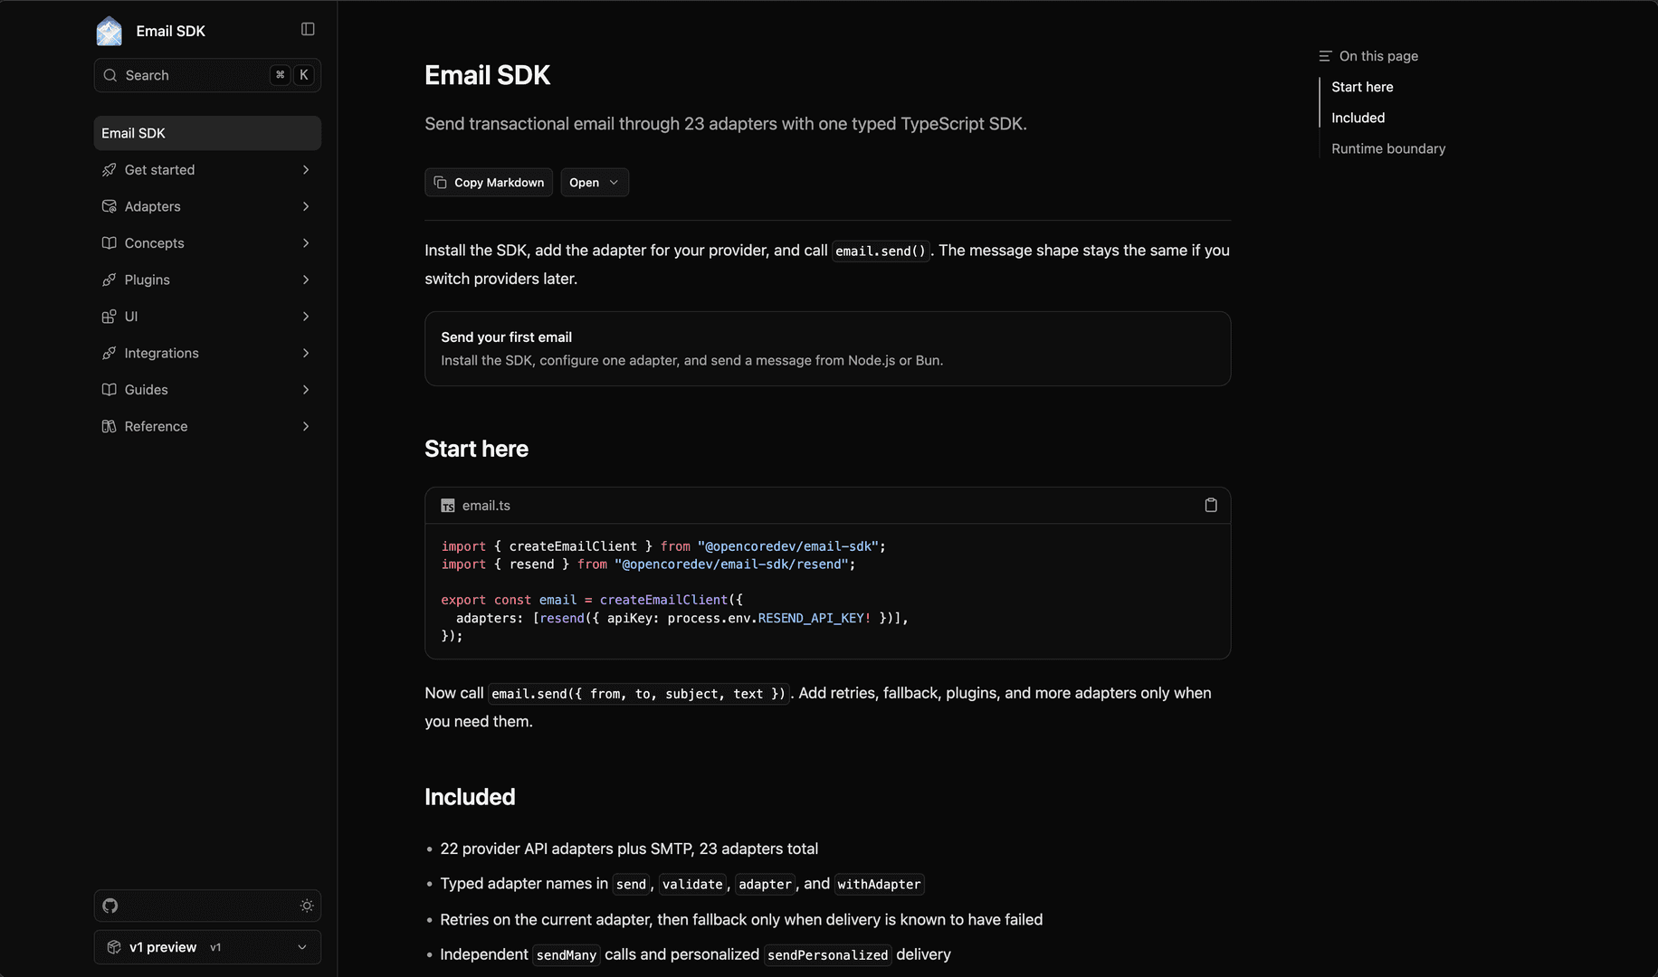Open the Open dropdown menu
1658x977 pixels.
coord(594,182)
